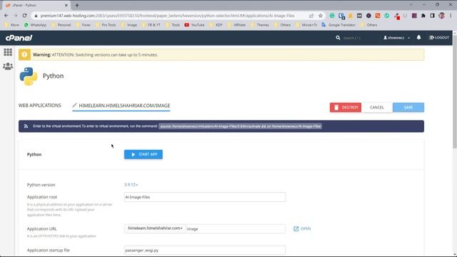Open the YouTube bookmark
457x257 pixels.
pyautogui.click(x=194, y=25)
